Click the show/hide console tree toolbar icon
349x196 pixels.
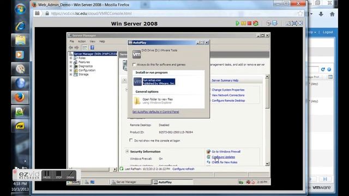pos(85,47)
